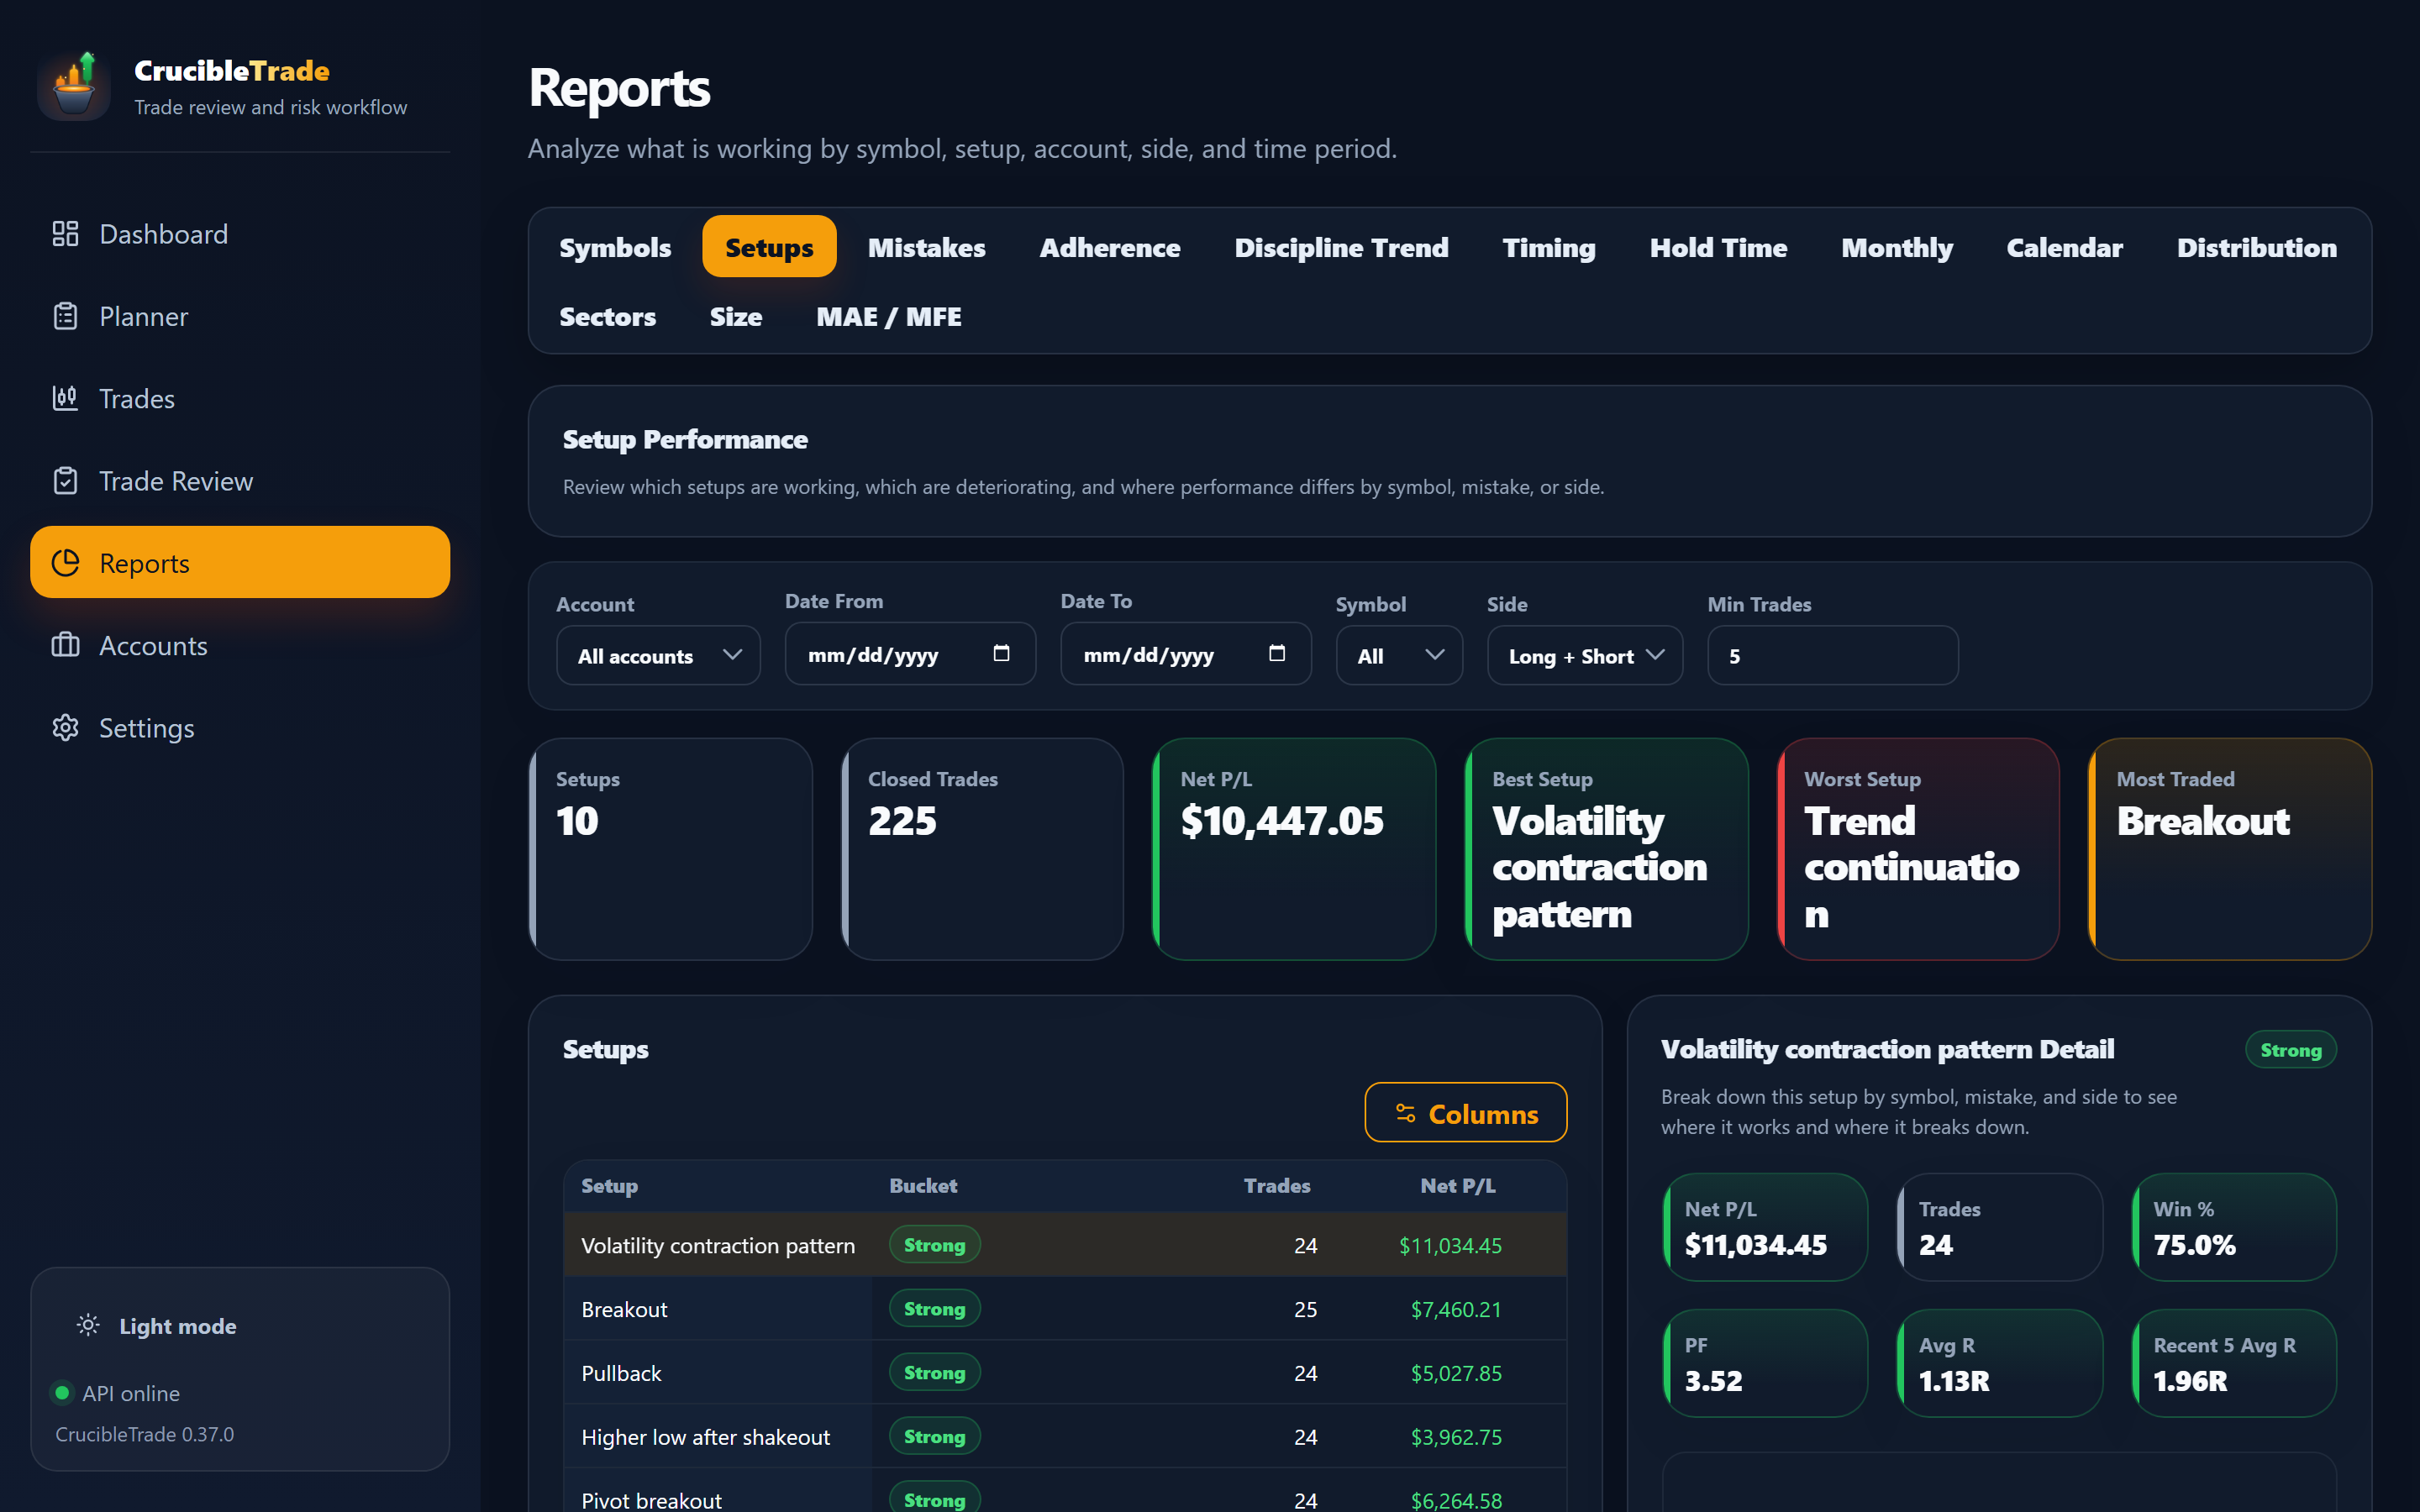Open the Sectors tab
Screen dimensions: 2420x1512
tap(608, 316)
